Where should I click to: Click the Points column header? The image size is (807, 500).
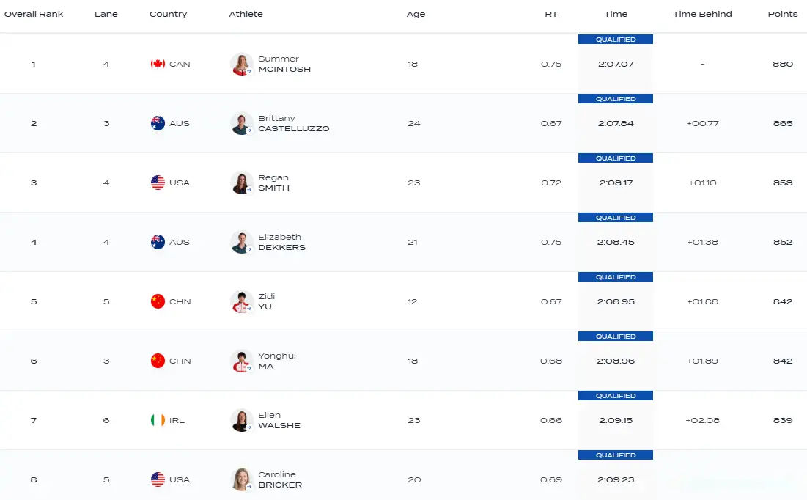[782, 14]
